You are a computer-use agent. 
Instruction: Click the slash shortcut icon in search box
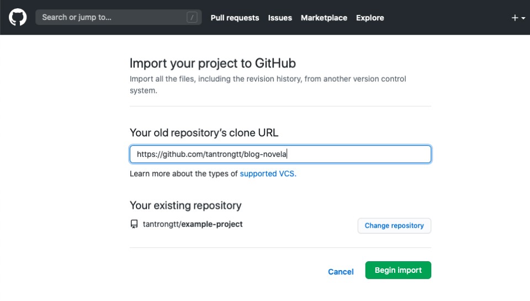pos(192,17)
